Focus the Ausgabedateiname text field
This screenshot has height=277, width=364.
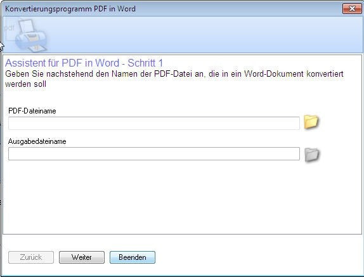154,153
